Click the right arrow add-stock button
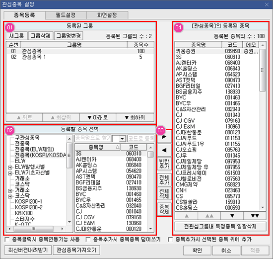 coord(164,137)
